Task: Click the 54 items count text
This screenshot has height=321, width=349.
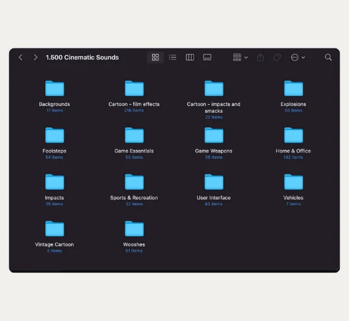Action: coord(54,157)
